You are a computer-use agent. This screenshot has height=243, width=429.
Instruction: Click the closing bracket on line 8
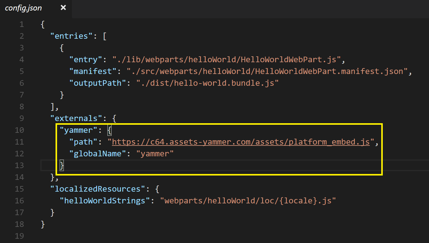click(x=52, y=106)
